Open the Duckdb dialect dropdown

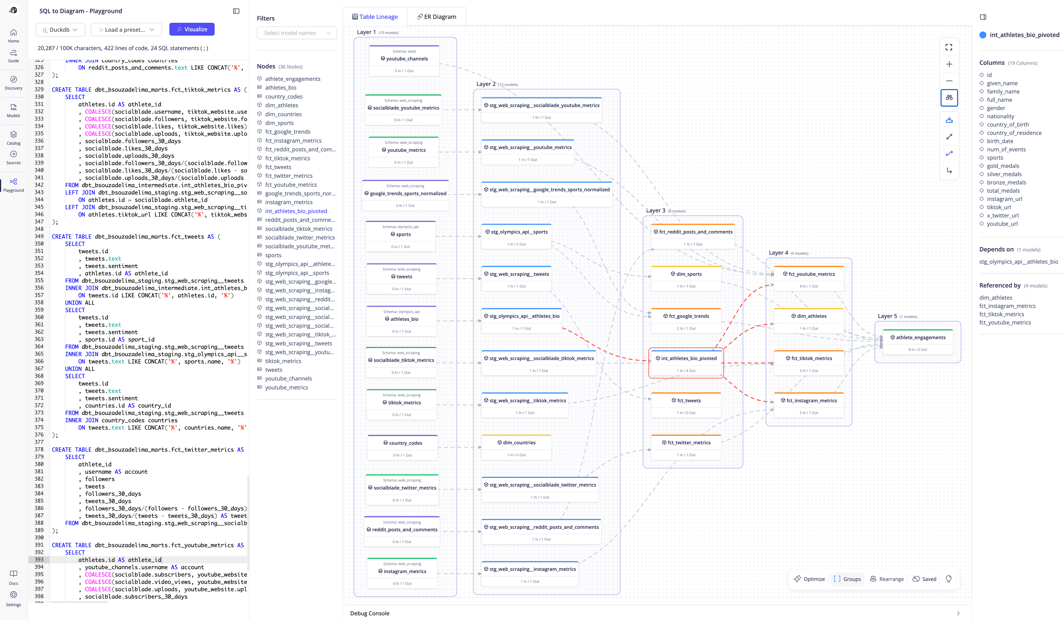point(60,30)
